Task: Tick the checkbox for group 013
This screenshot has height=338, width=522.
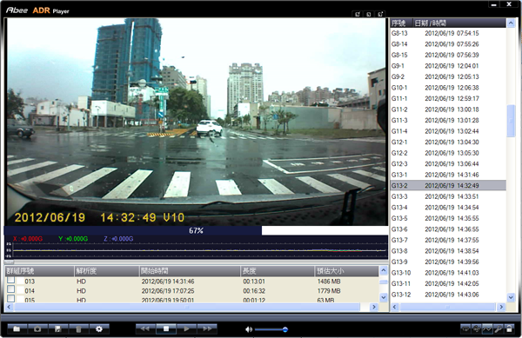Action: (x=10, y=280)
